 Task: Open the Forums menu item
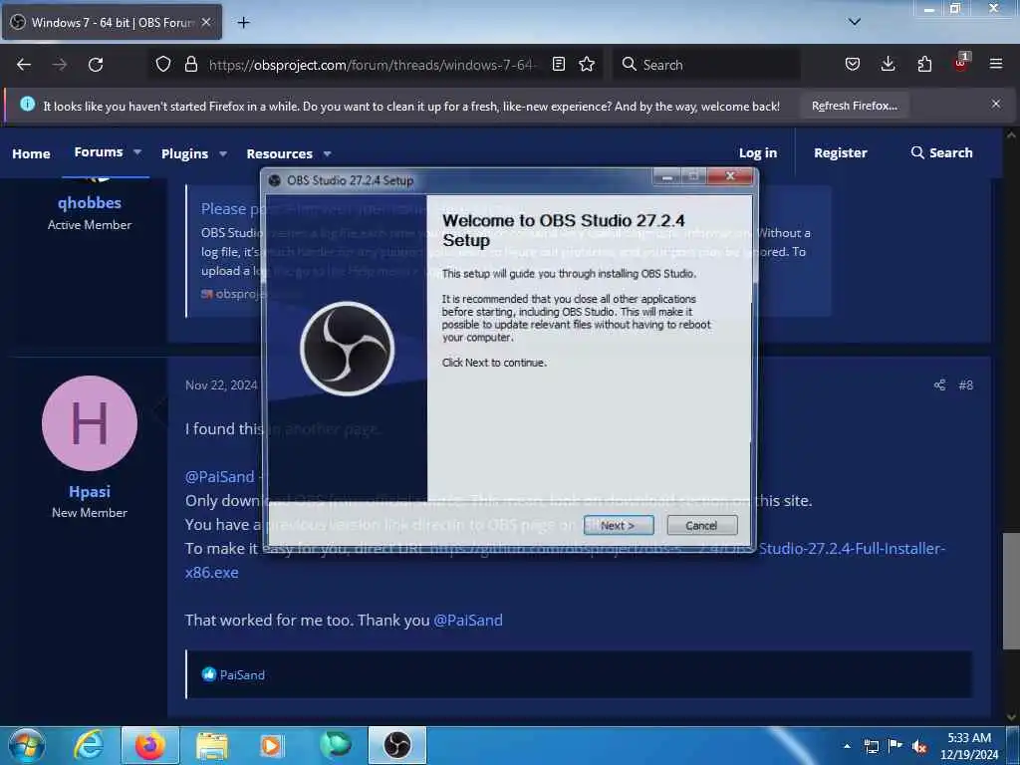coord(99,152)
